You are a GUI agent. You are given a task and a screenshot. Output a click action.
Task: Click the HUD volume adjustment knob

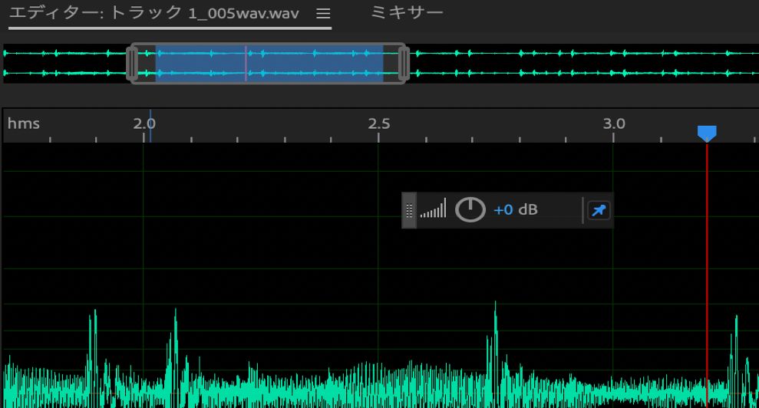[x=470, y=210]
